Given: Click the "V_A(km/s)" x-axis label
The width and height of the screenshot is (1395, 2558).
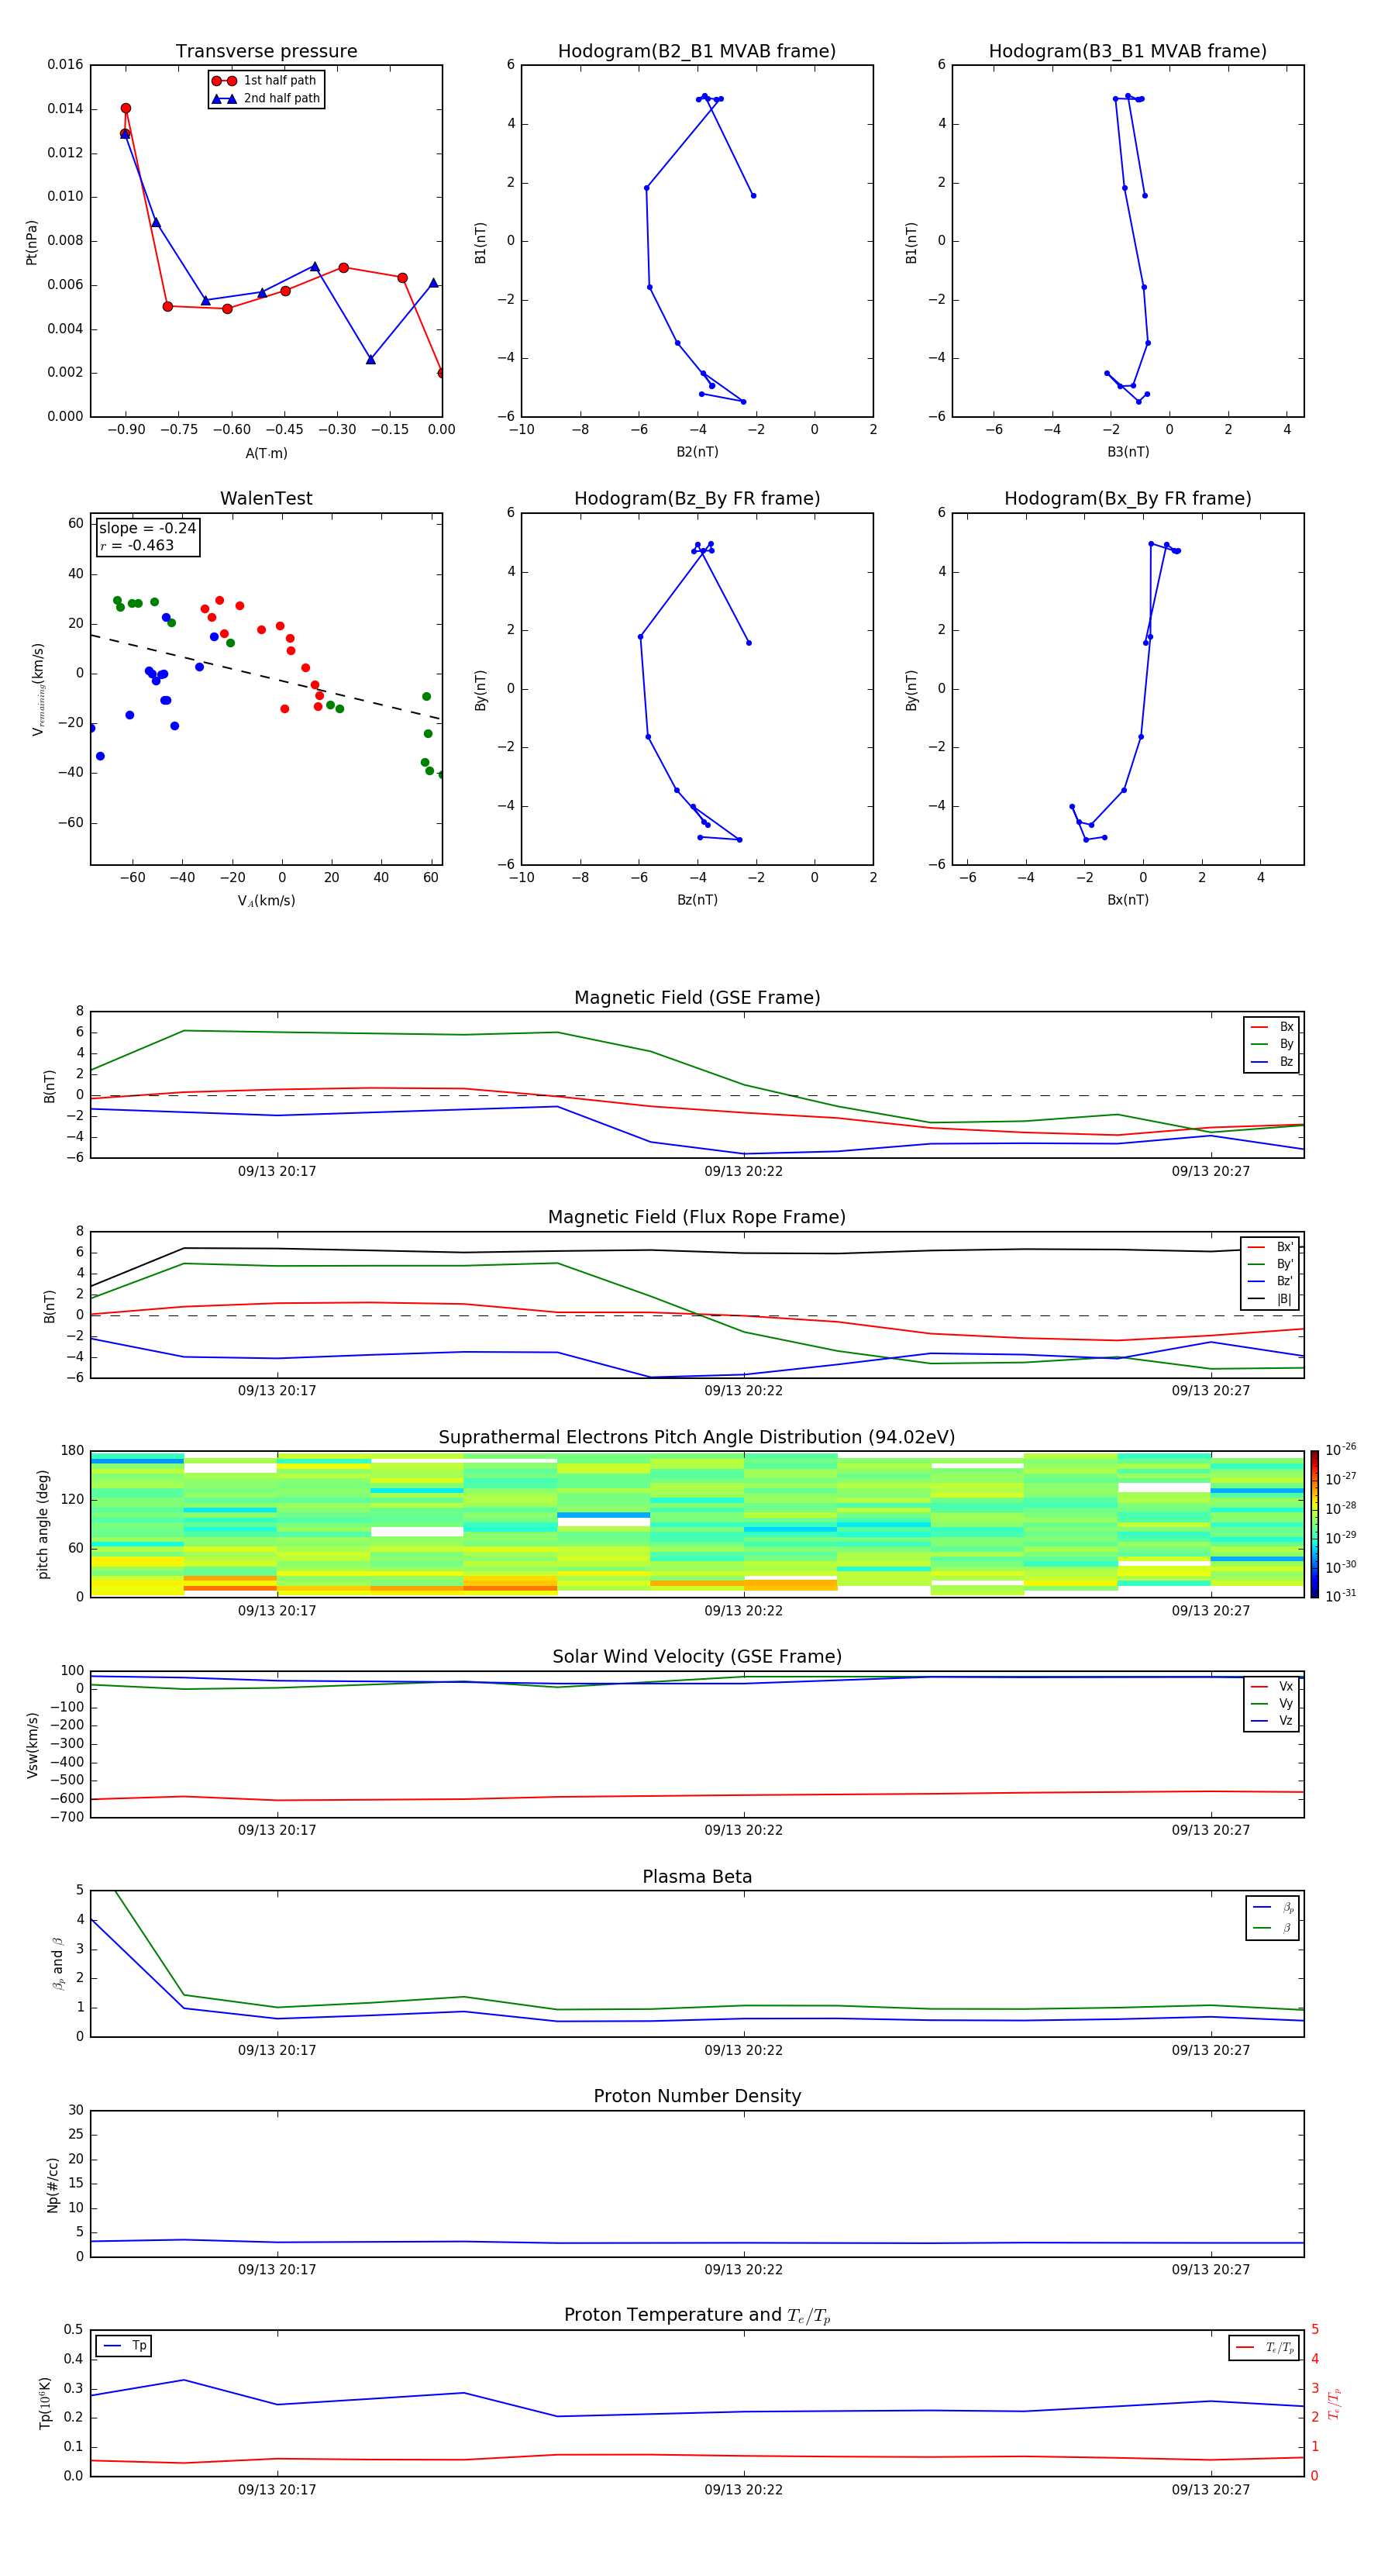Looking at the screenshot, I should click(266, 901).
